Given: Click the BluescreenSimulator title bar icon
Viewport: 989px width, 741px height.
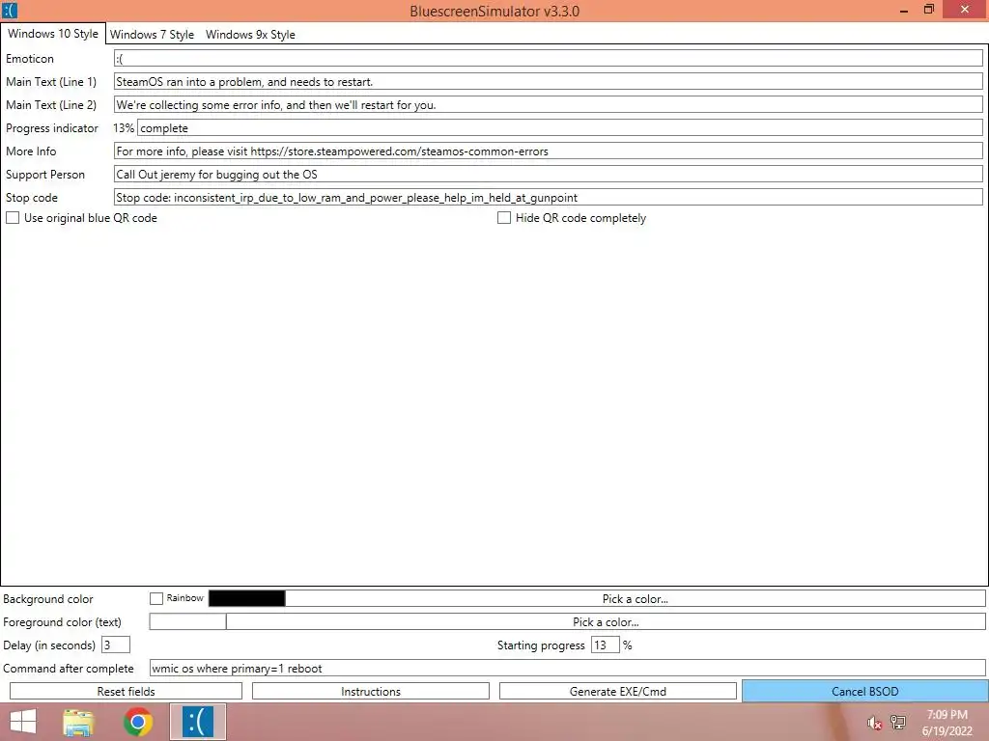Looking at the screenshot, I should coord(10,11).
